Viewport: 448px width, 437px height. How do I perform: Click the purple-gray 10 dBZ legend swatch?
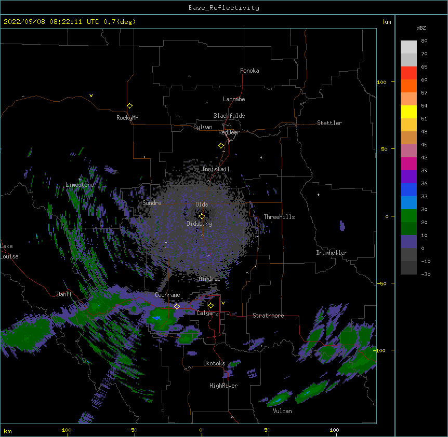409,242
